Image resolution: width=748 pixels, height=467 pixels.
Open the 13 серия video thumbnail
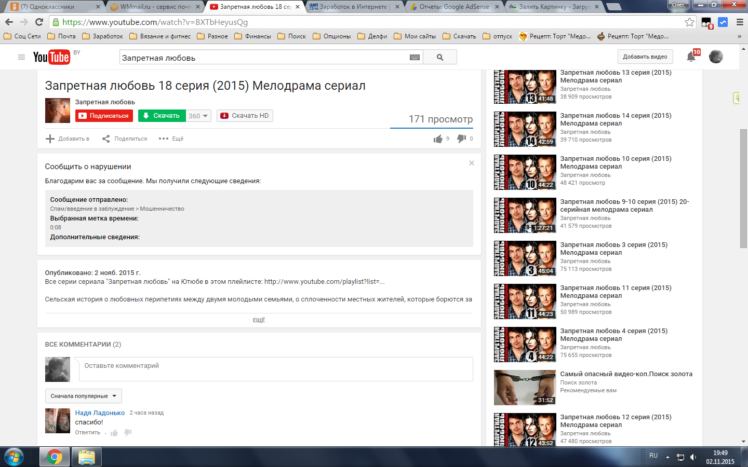525,87
